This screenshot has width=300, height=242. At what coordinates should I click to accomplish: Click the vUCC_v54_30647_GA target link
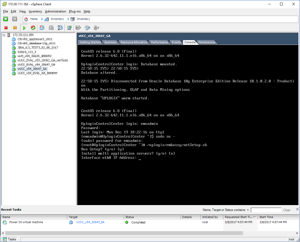pyautogui.click(x=90, y=222)
